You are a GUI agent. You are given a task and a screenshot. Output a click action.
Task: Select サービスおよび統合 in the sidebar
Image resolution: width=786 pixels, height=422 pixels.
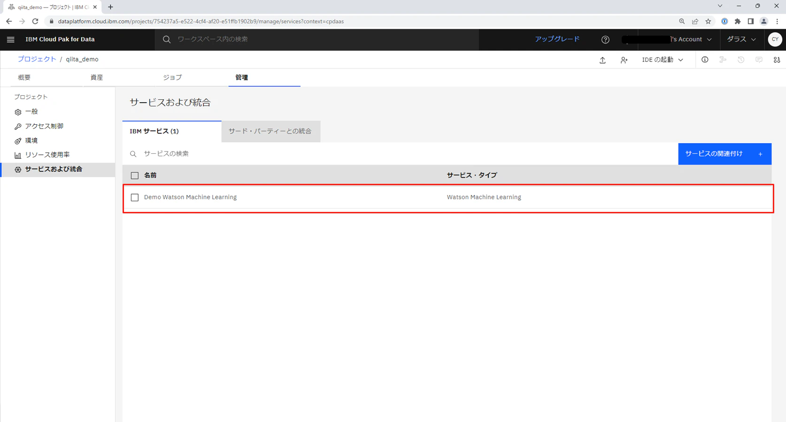point(58,169)
